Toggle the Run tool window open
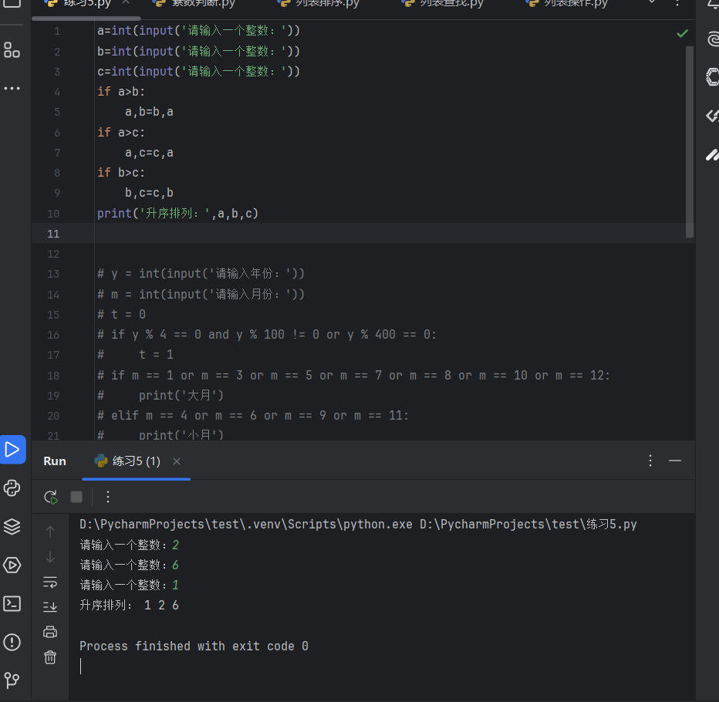Image resolution: width=719 pixels, height=702 pixels. (12, 449)
